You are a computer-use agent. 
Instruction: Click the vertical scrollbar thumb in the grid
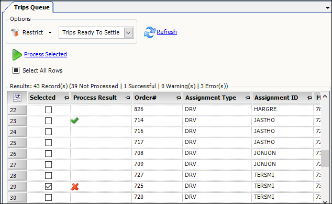coord(325,159)
